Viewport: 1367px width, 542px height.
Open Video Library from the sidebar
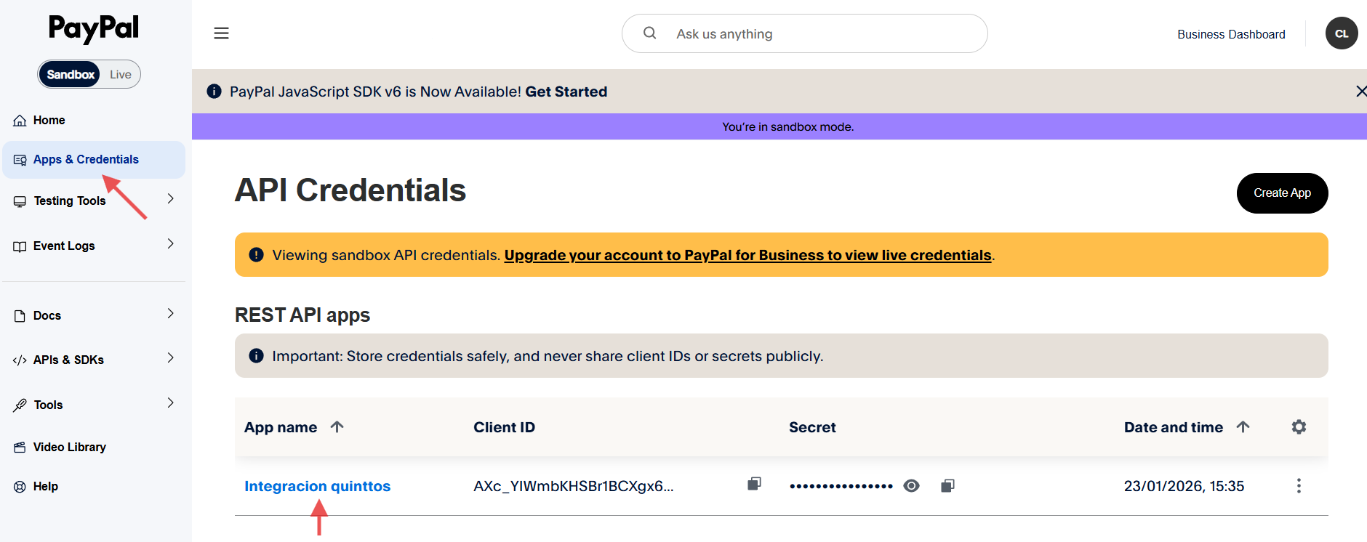click(69, 448)
